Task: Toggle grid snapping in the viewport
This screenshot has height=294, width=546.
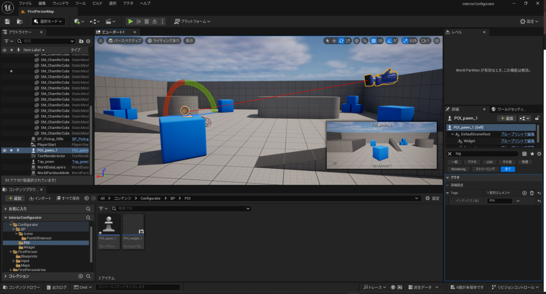Action: click(374, 40)
